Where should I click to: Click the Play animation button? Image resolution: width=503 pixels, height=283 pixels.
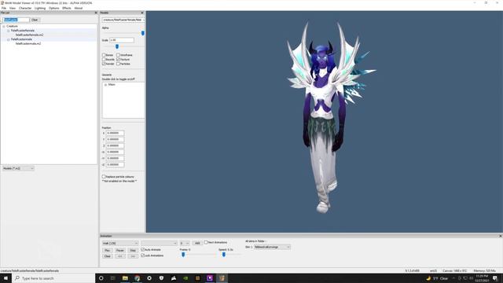tap(107, 250)
